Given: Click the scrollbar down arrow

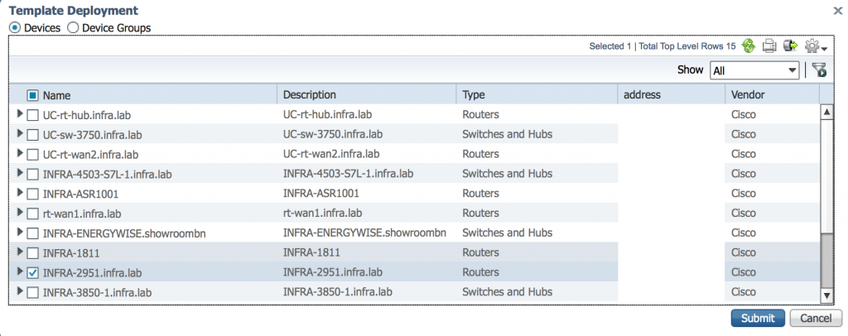Looking at the screenshot, I should (826, 295).
